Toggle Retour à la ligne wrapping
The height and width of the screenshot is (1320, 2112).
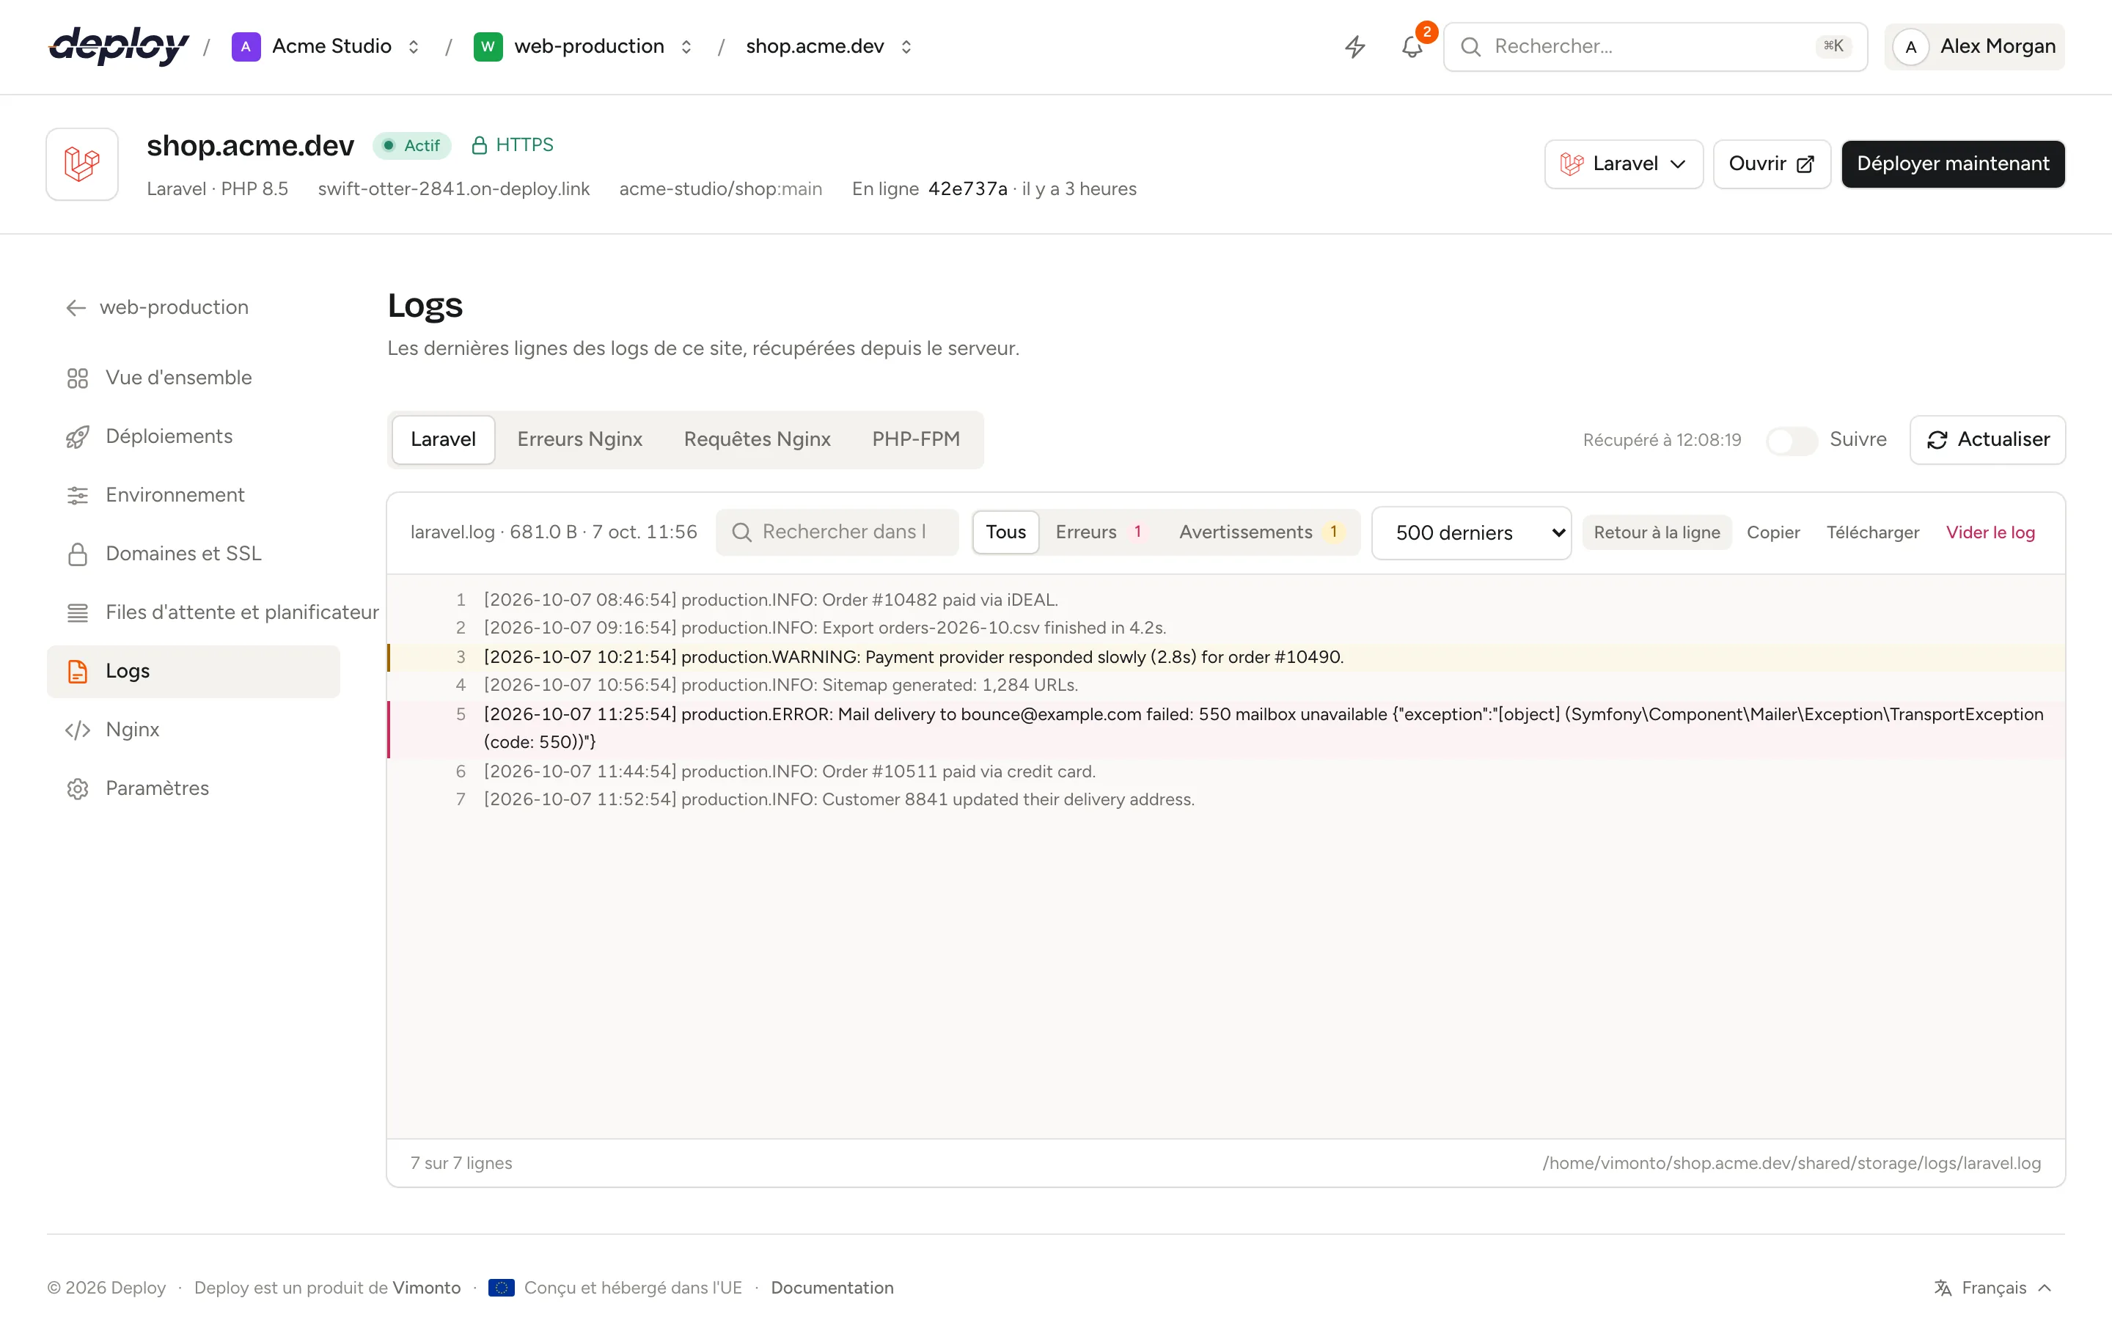(1657, 532)
